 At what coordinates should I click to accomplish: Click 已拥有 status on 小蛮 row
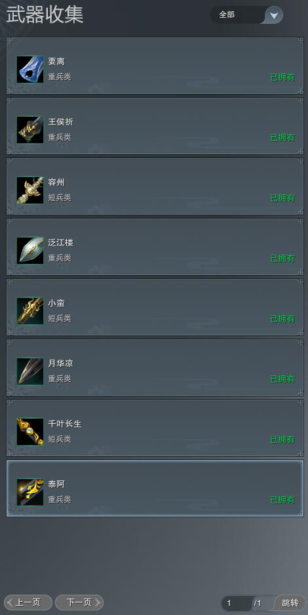[x=282, y=319]
